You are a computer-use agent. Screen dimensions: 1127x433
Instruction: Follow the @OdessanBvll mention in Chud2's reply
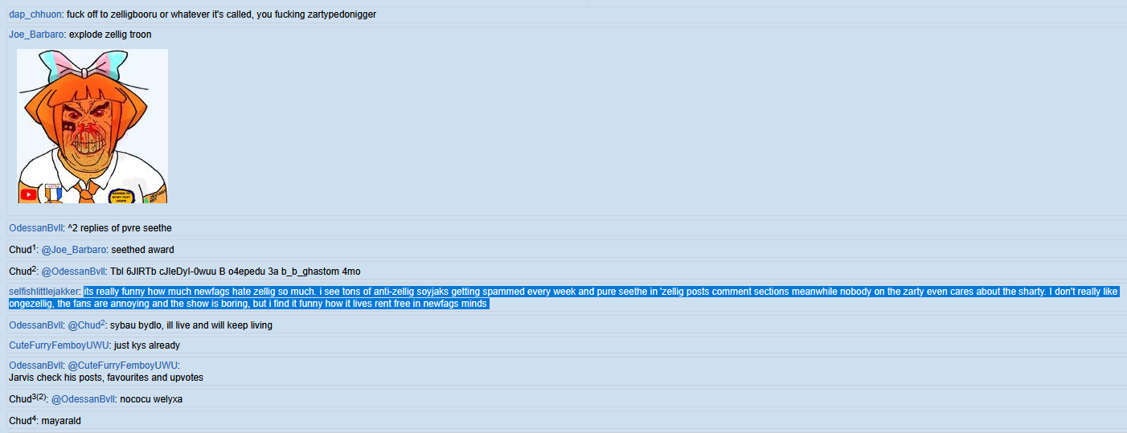click(74, 272)
